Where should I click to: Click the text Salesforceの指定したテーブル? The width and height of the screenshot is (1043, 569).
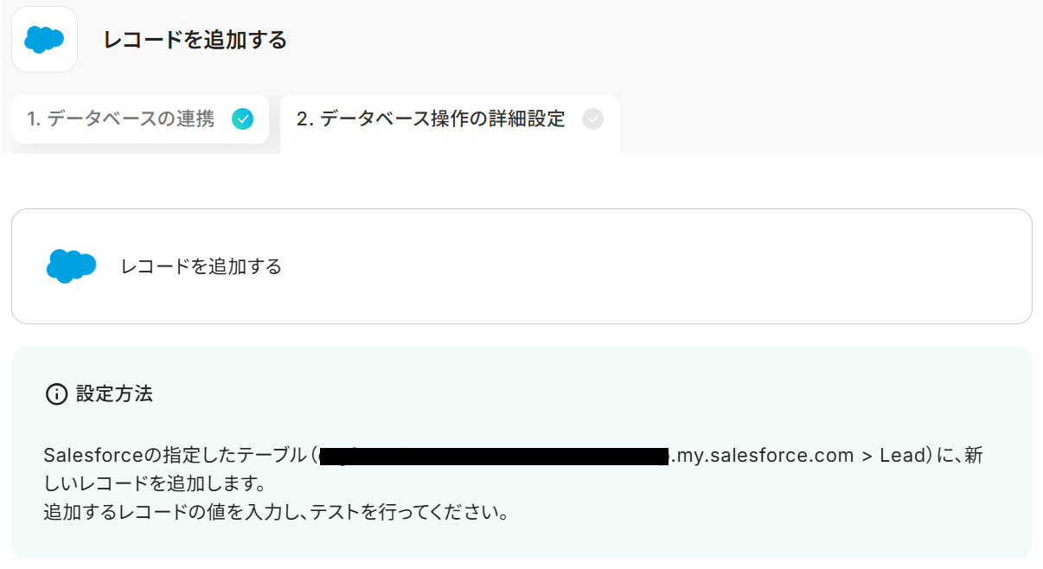click(175, 456)
